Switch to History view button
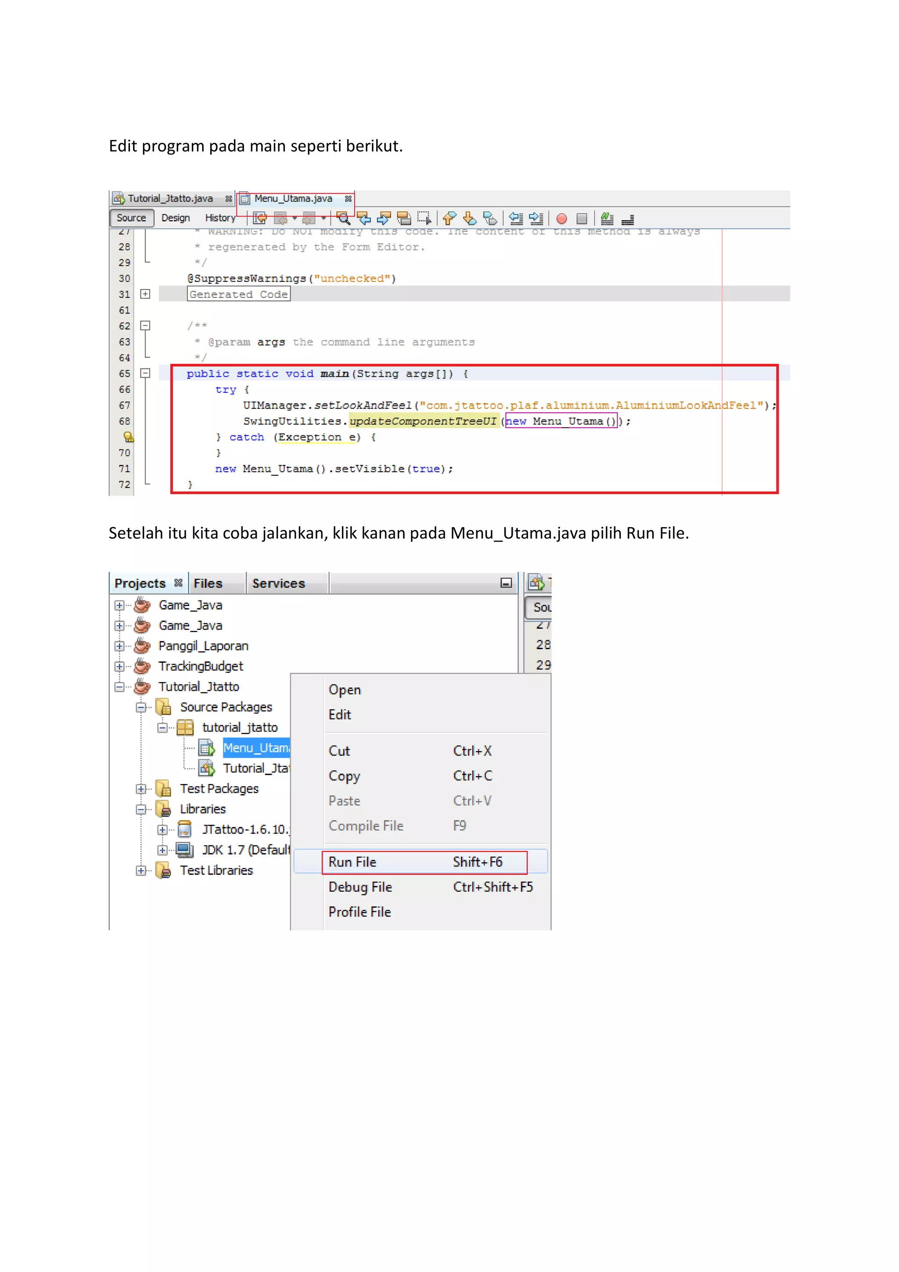The image size is (899, 1272). click(220, 218)
